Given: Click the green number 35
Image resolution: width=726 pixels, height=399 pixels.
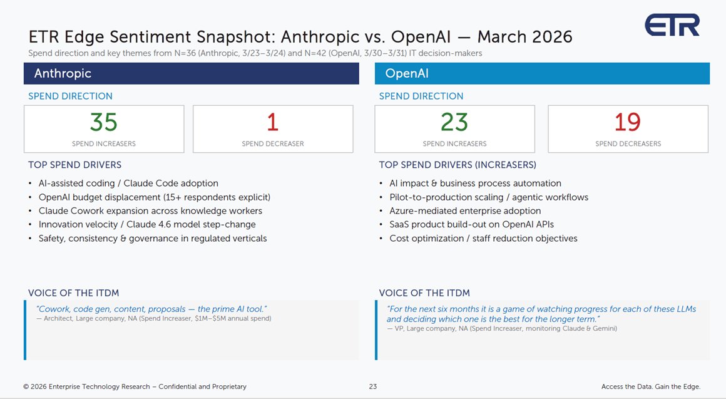Looking at the screenshot, I should pyautogui.click(x=104, y=122).
